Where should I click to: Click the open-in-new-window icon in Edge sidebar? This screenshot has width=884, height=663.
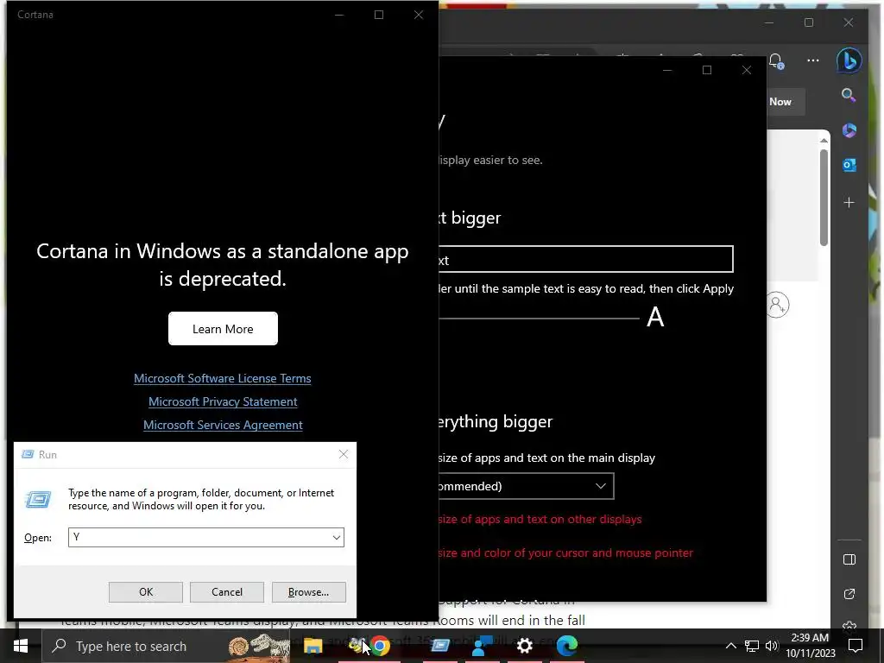[x=849, y=594]
